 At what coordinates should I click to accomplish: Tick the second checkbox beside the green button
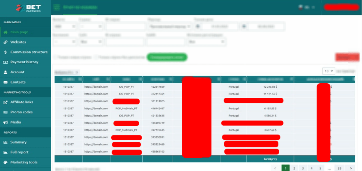pyautogui.click(x=96, y=57)
